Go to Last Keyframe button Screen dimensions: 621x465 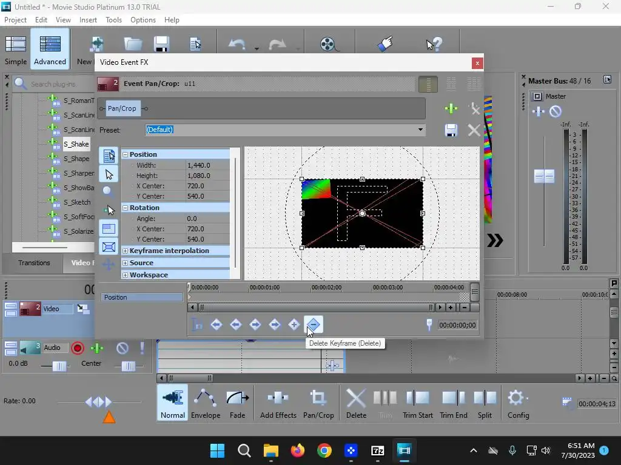tap(275, 325)
